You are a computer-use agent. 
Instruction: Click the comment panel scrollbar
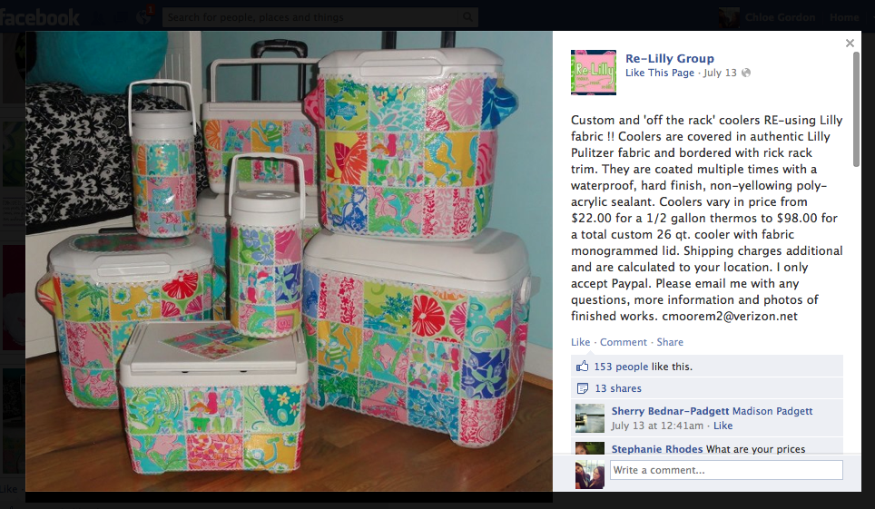[x=856, y=109]
